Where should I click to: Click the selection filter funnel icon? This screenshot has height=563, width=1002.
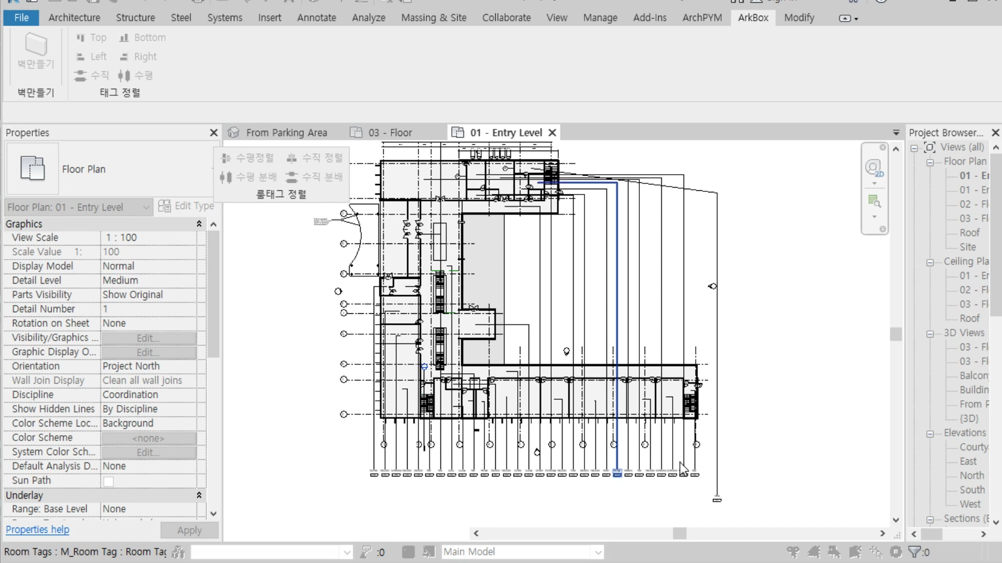pyautogui.click(x=915, y=552)
